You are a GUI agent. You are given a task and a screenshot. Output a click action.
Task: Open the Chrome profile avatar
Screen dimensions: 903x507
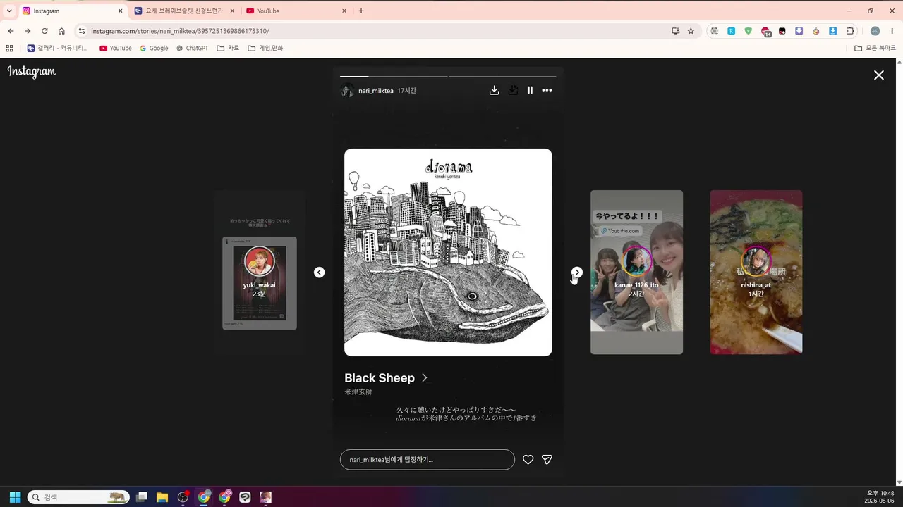[875, 31]
